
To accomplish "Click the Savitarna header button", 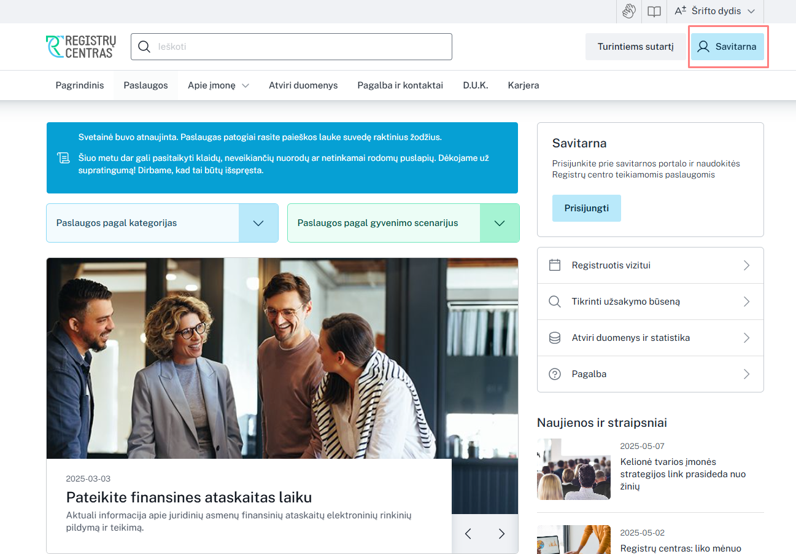I will (x=727, y=47).
